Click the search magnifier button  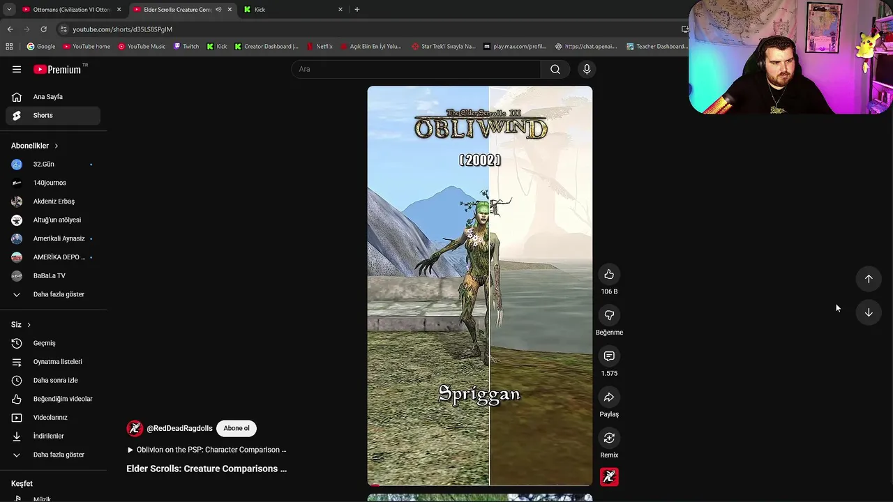555,69
